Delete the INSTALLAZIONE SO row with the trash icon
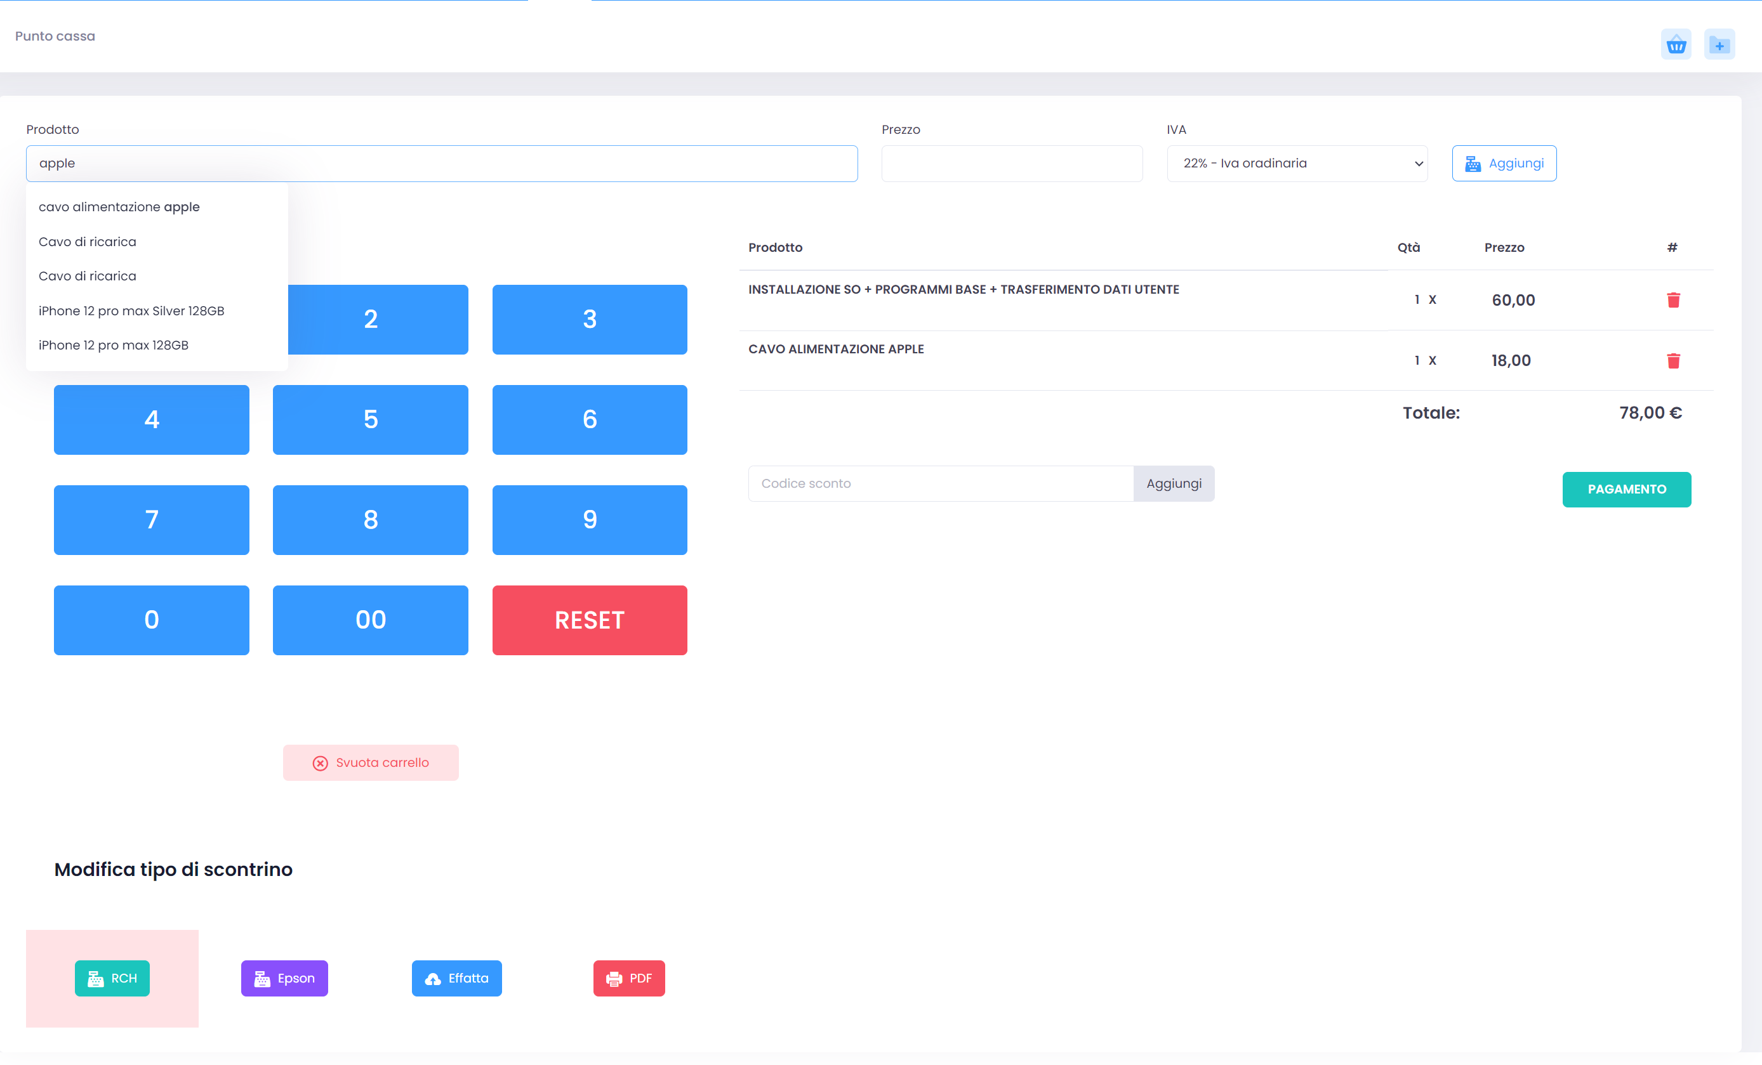This screenshot has height=1065, width=1762. pos(1673,300)
